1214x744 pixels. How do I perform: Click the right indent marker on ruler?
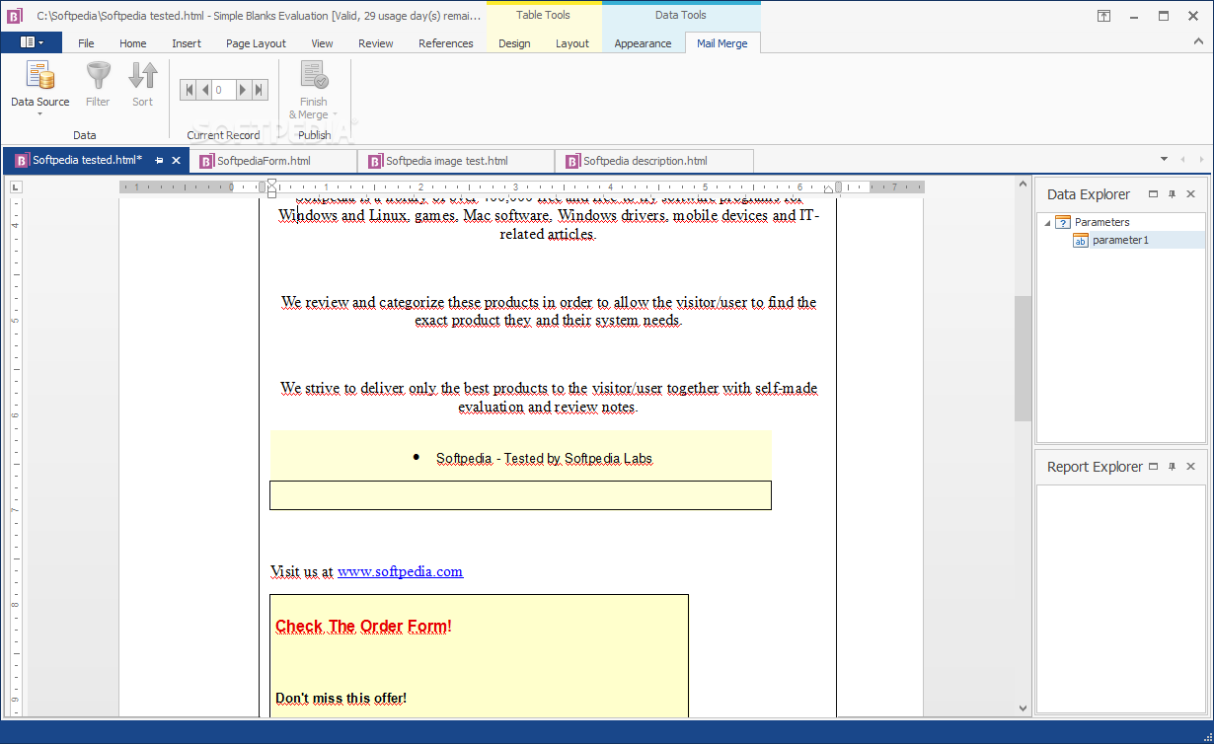click(x=828, y=188)
